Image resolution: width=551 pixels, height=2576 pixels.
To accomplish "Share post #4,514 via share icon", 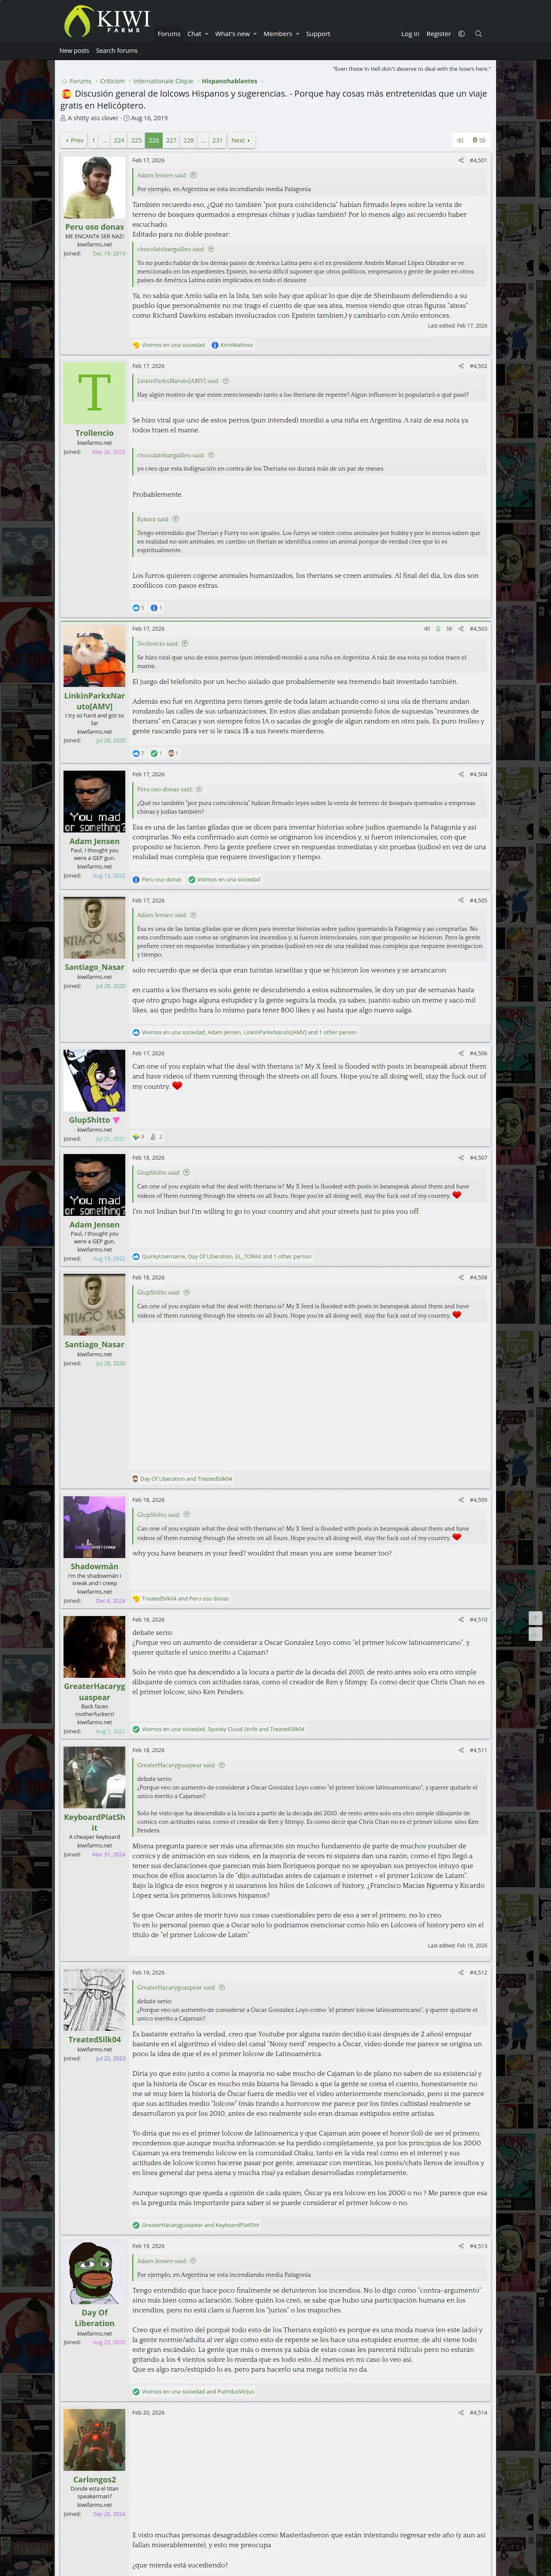I will pos(461,2412).
